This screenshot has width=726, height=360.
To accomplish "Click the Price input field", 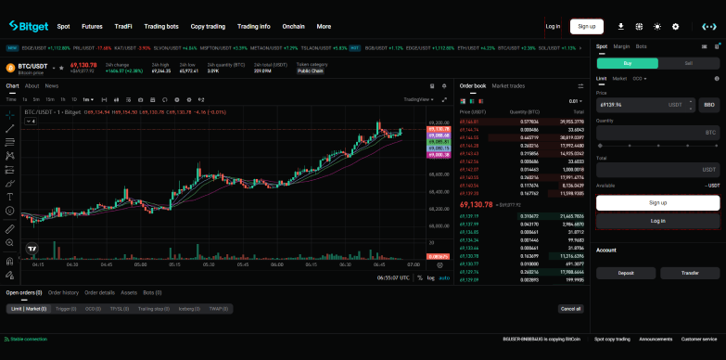I will 646,105.
